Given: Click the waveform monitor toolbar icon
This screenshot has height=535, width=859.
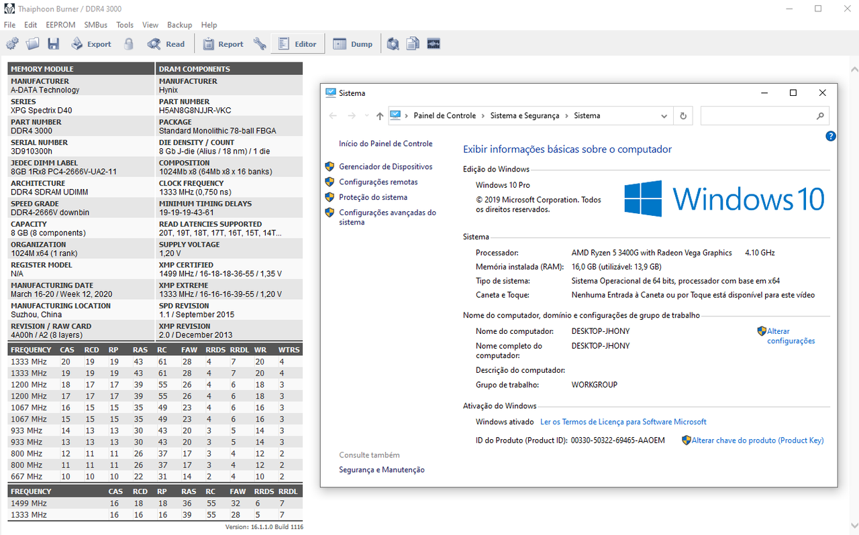Looking at the screenshot, I should coord(433,44).
